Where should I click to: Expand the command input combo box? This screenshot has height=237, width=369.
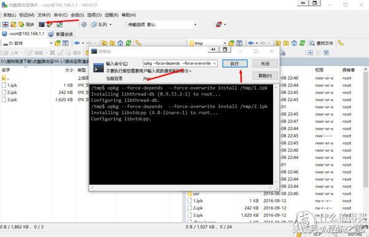[x=215, y=63]
